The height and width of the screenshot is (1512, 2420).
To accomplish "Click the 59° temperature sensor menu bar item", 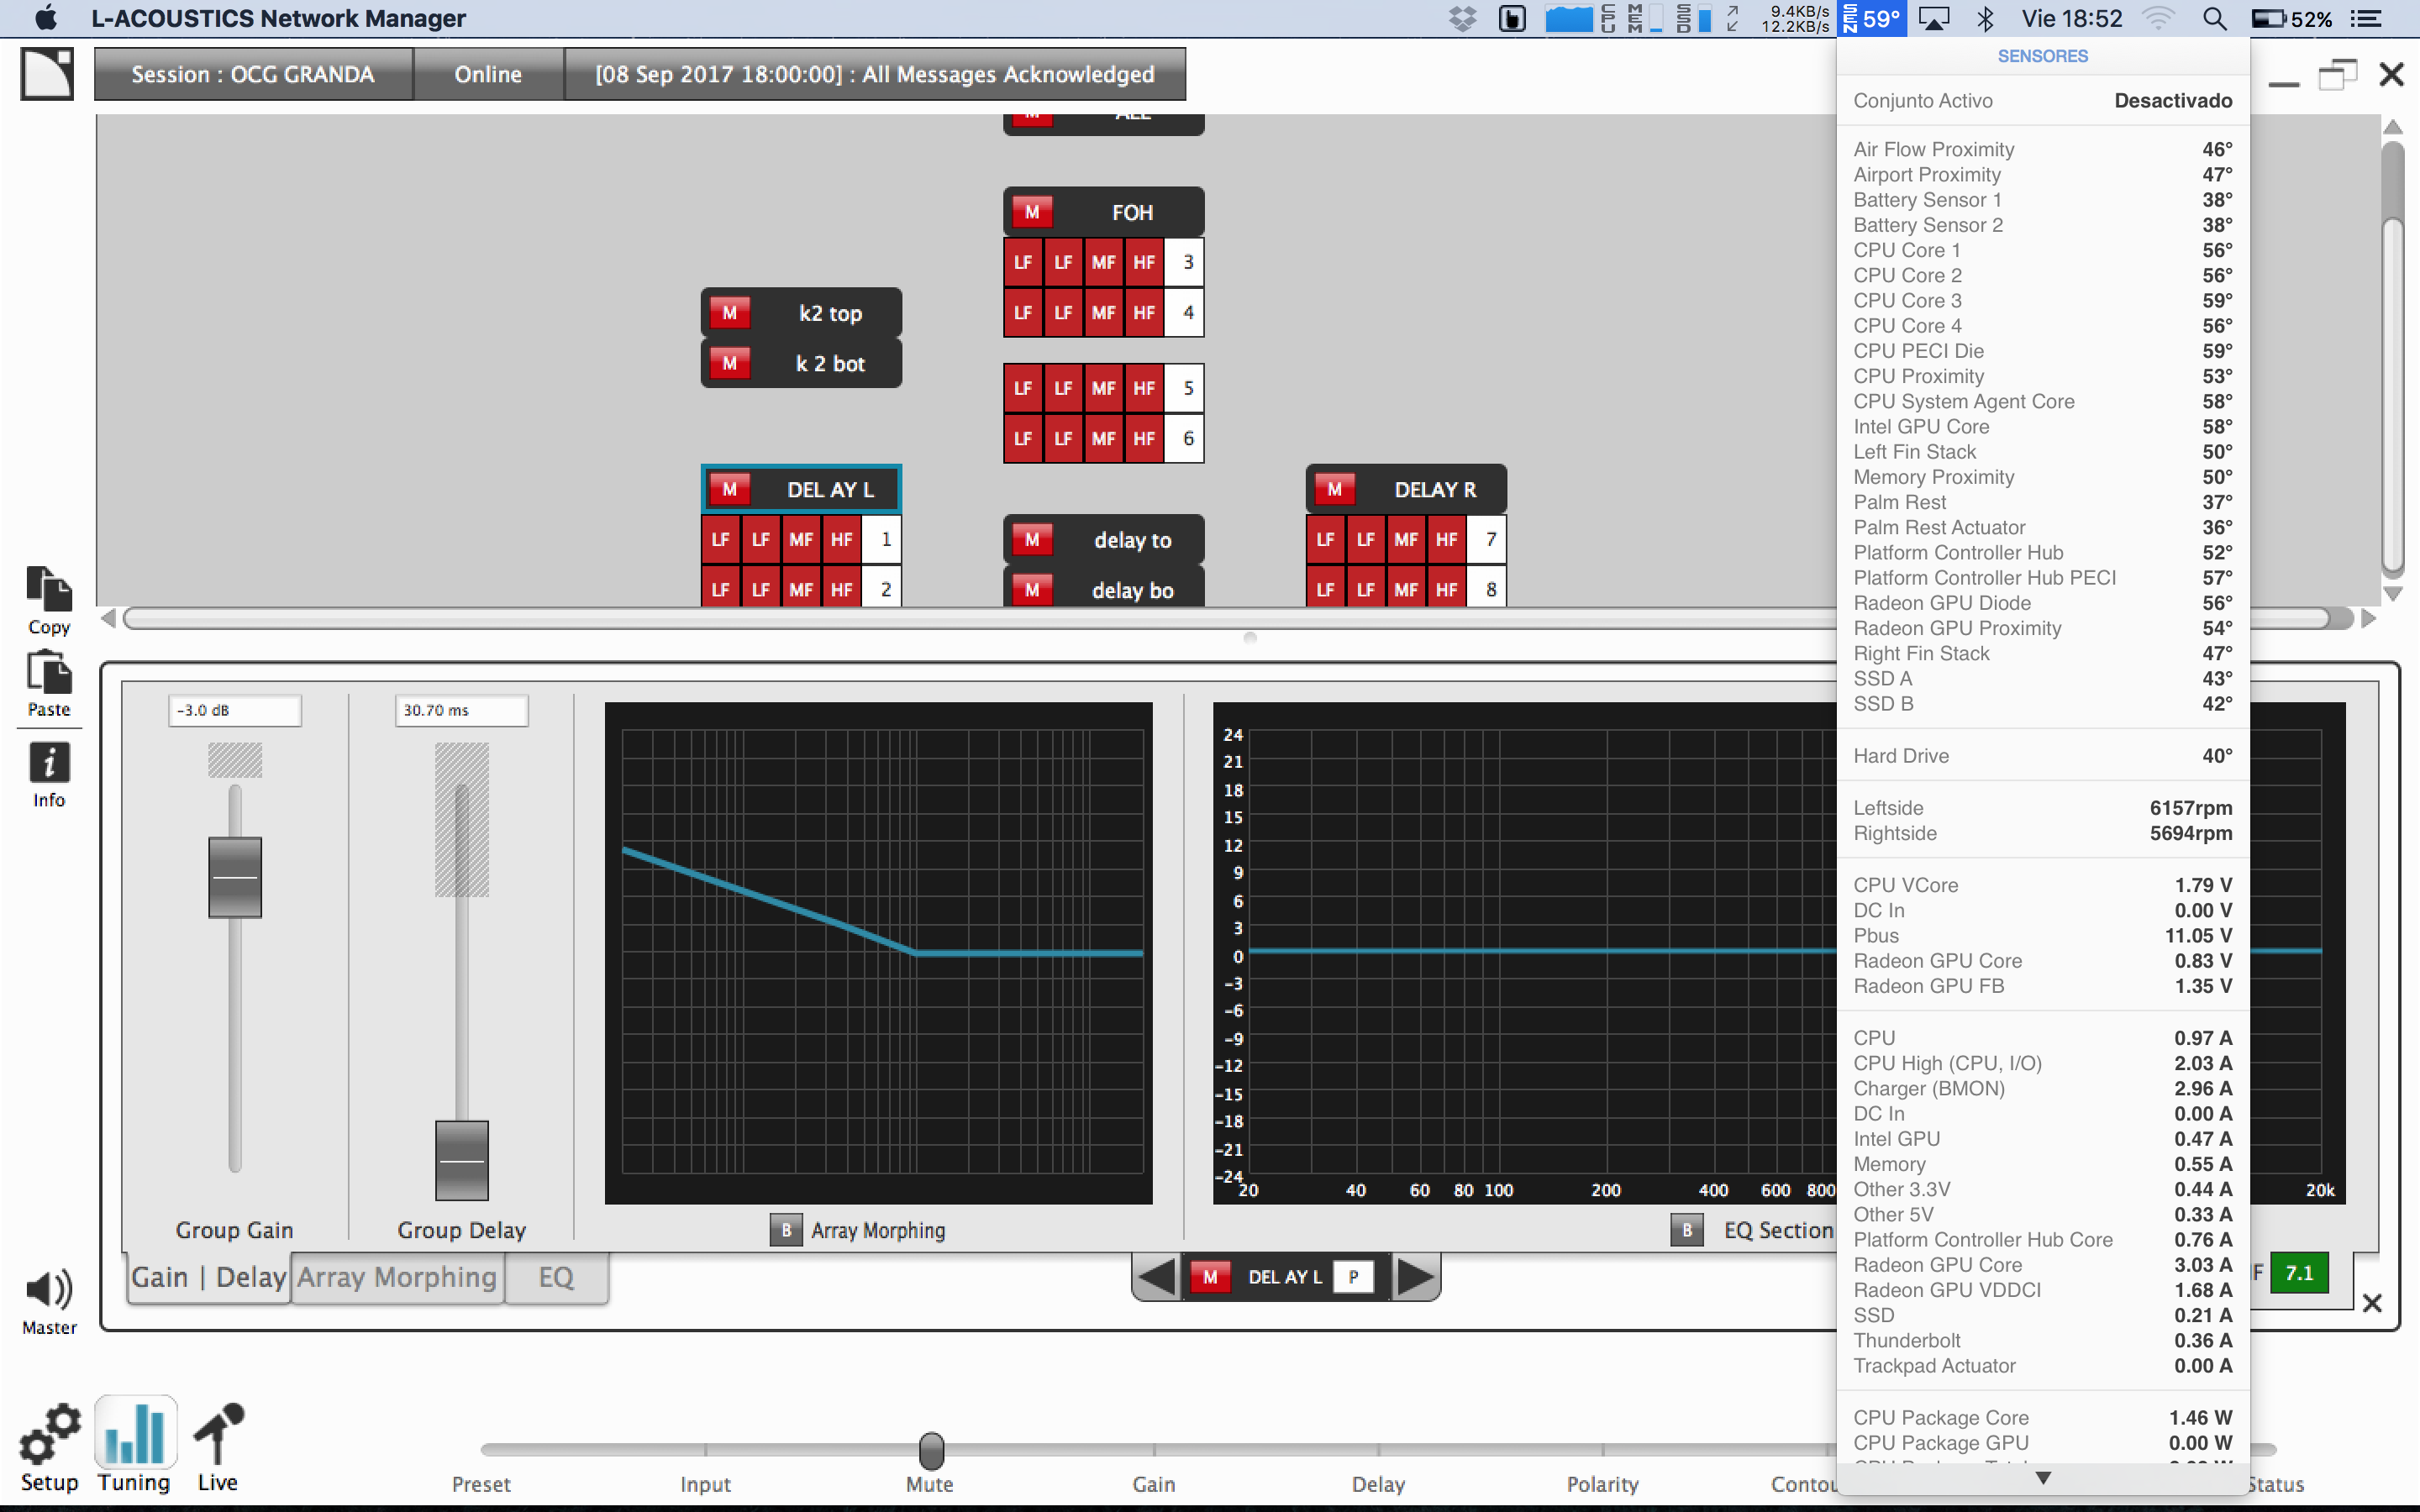I will pos(1872,18).
